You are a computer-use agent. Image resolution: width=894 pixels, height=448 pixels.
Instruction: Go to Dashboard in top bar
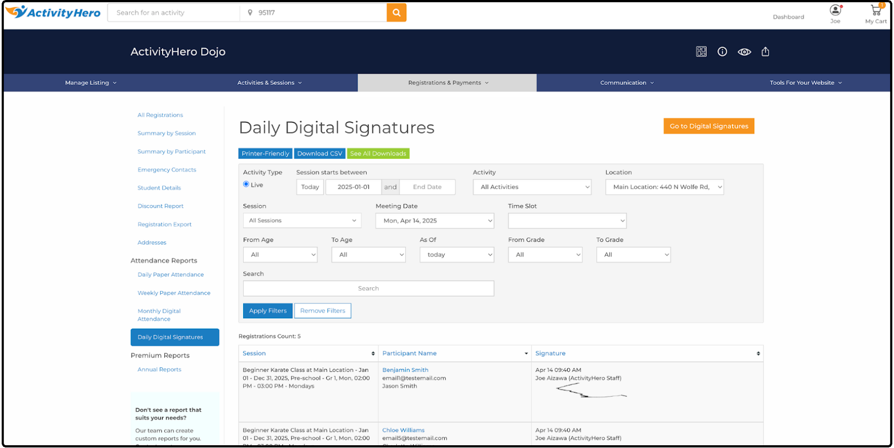(788, 17)
